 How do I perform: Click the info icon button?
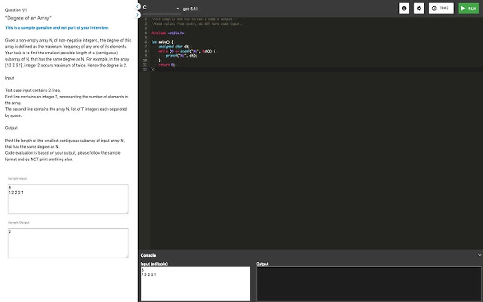[404, 9]
